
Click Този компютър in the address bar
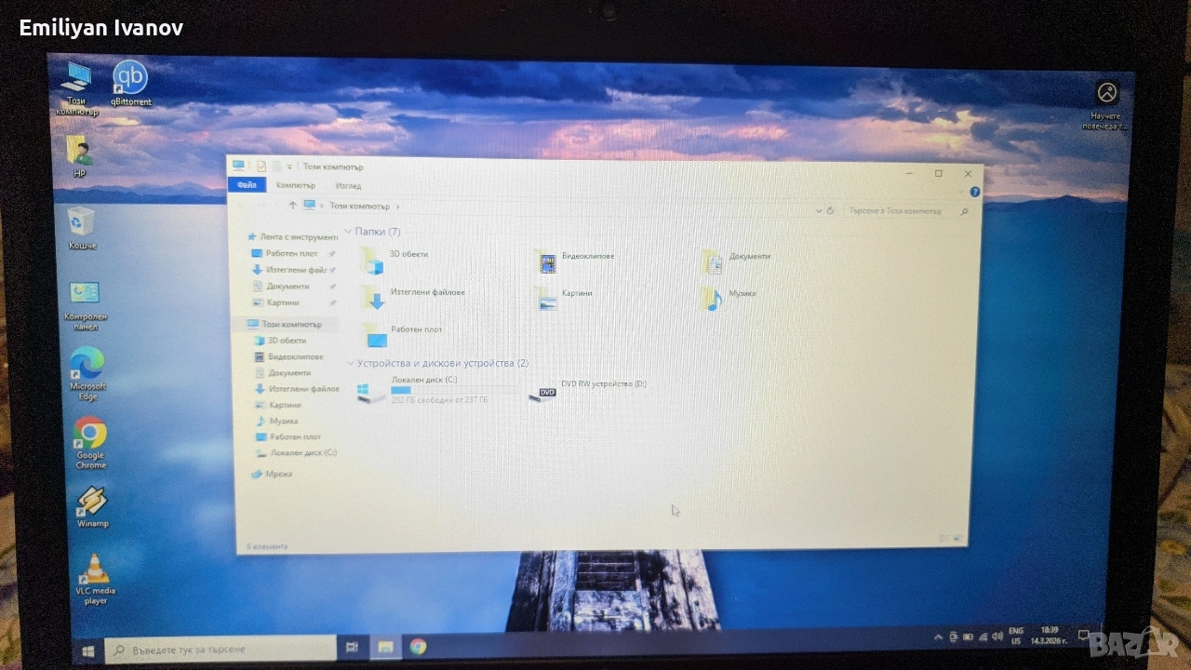point(359,206)
